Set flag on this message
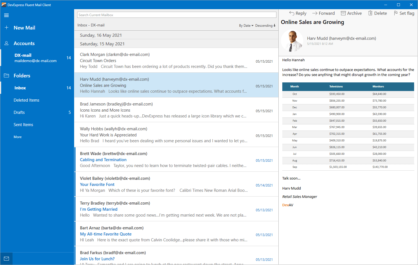Screen dimensions: 418x265 [404, 13]
